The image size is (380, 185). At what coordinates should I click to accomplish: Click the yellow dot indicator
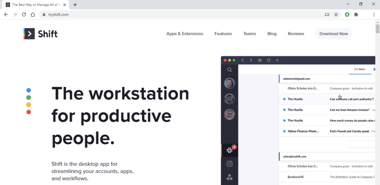[29, 105]
